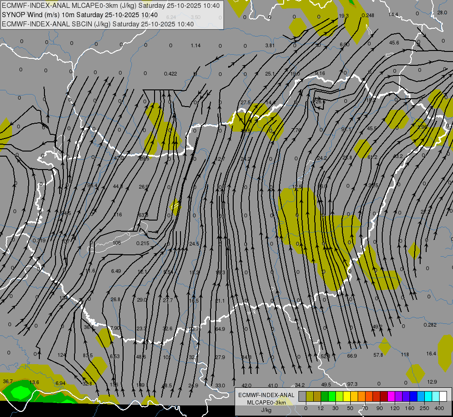453x417 pixels.
Task: Select the 33.0 value along the bottom
Action: (x=220, y=385)
